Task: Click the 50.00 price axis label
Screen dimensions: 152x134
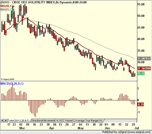Action: point(141,16)
